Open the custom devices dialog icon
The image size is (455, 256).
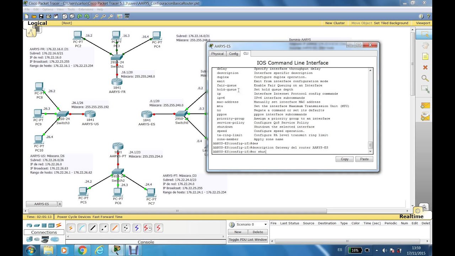127,16
